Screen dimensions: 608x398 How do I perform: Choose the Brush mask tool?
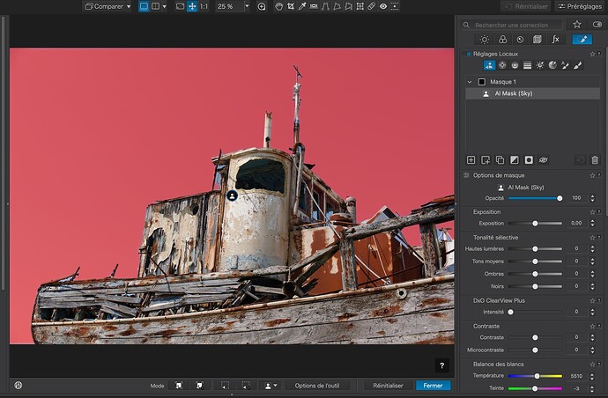coord(578,65)
